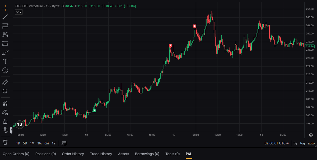Choose the chart patterns tool
The width and height of the screenshot is (317, 160).
coord(5,35)
